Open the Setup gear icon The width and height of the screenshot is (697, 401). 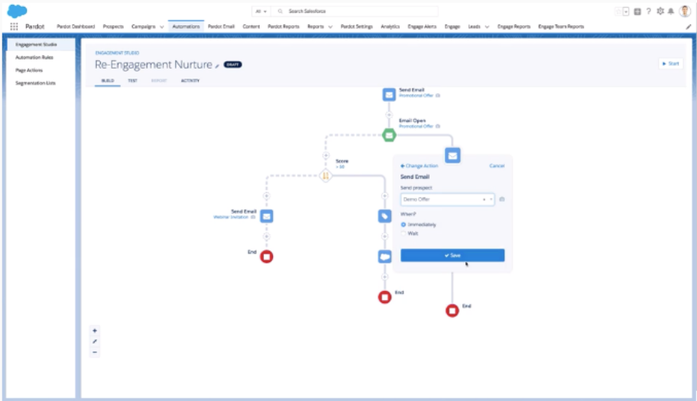point(660,11)
